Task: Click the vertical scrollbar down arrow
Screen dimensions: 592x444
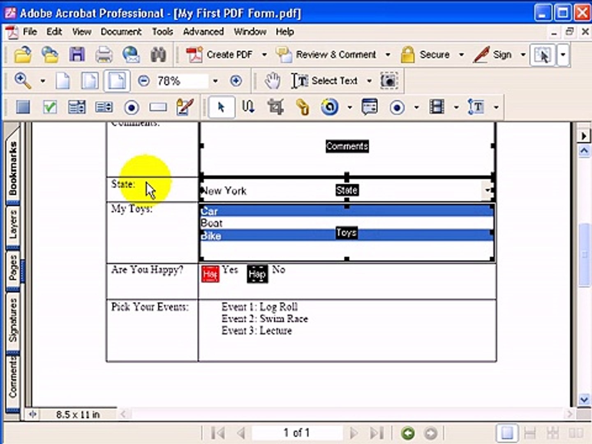Action: pos(584,399)
